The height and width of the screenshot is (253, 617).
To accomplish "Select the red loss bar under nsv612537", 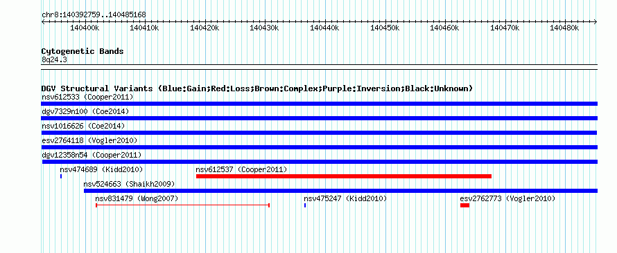I will [344, 176].
